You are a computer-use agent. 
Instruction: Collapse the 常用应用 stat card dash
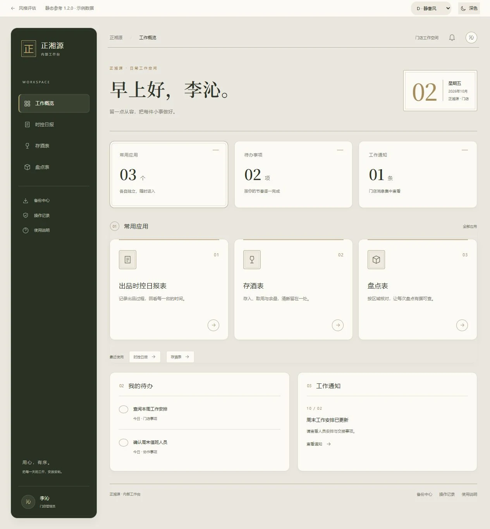[216, 150]
